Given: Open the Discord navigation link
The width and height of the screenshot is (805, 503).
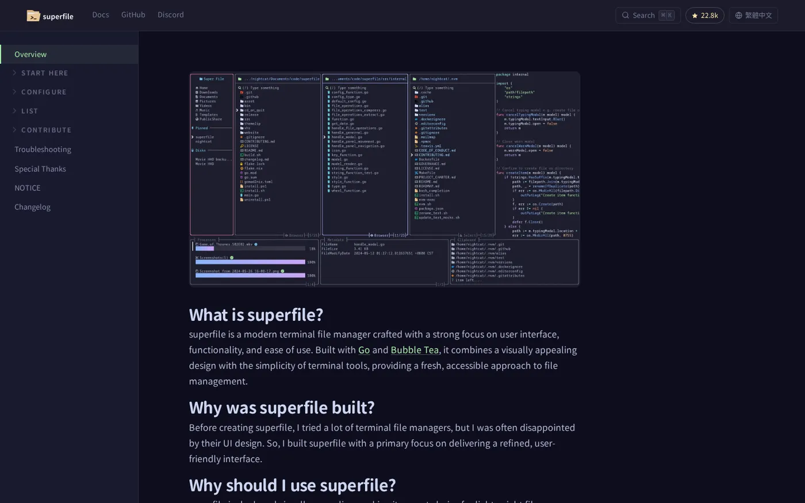Looking at the screenshot, I should [171, 14].
